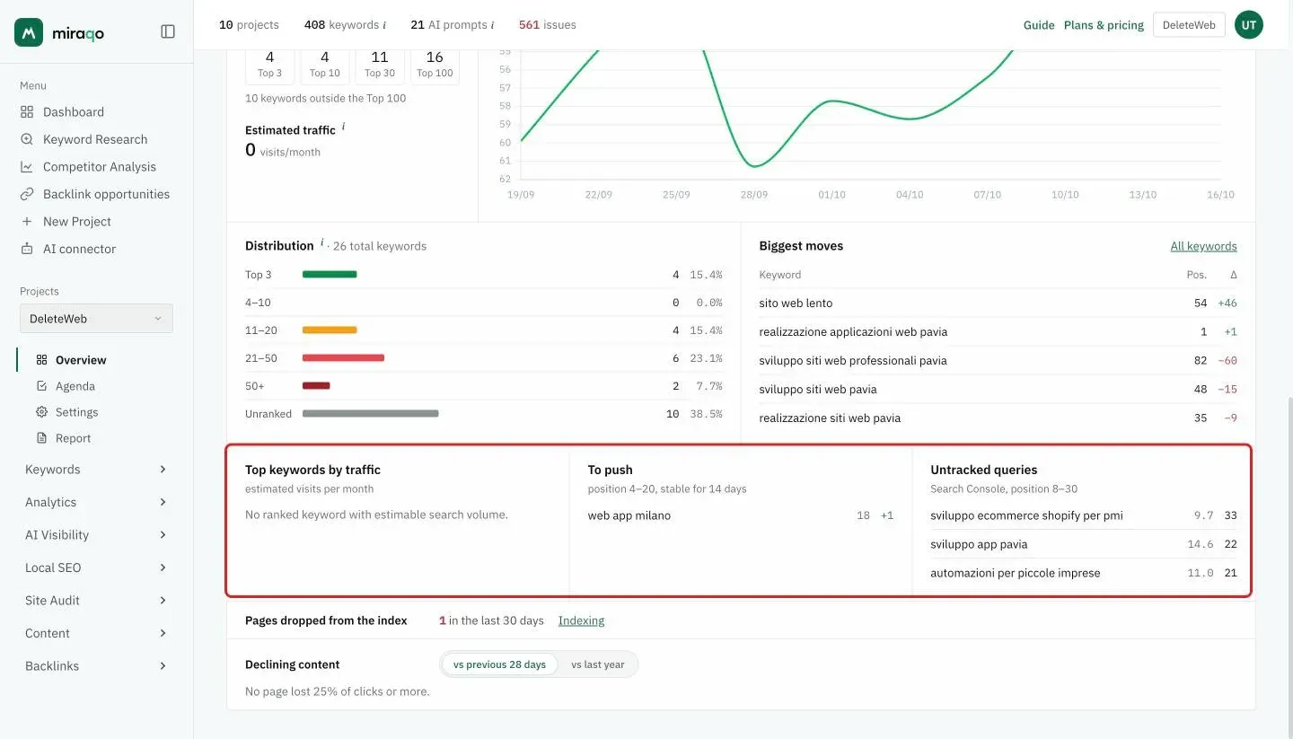Open the 'All keywords' link

[1203, 246]
